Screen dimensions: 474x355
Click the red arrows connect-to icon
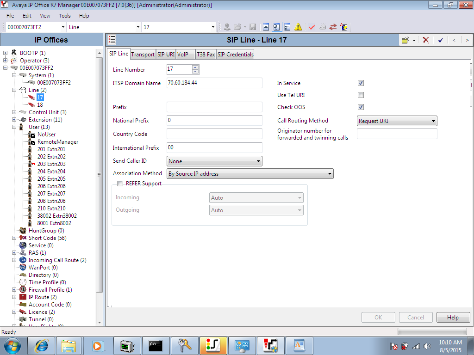tap(333, 27)
